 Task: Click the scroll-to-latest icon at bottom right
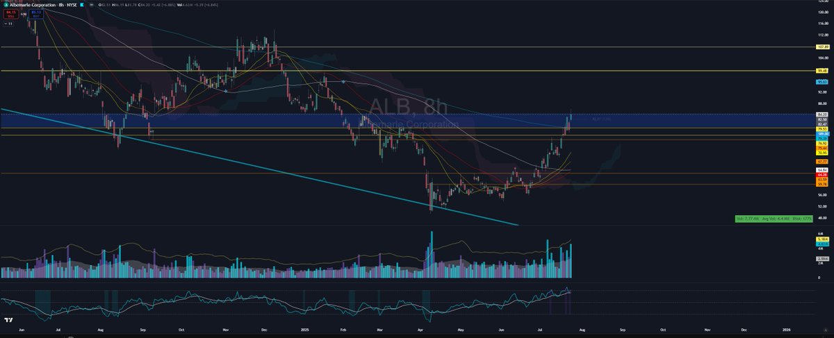tap(826, 330)
